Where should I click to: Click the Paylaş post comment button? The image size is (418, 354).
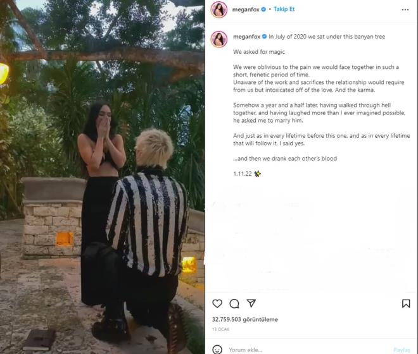point(402,350)
